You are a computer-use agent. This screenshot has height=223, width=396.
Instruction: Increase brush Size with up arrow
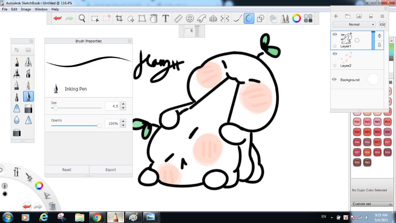click(123, 104)
